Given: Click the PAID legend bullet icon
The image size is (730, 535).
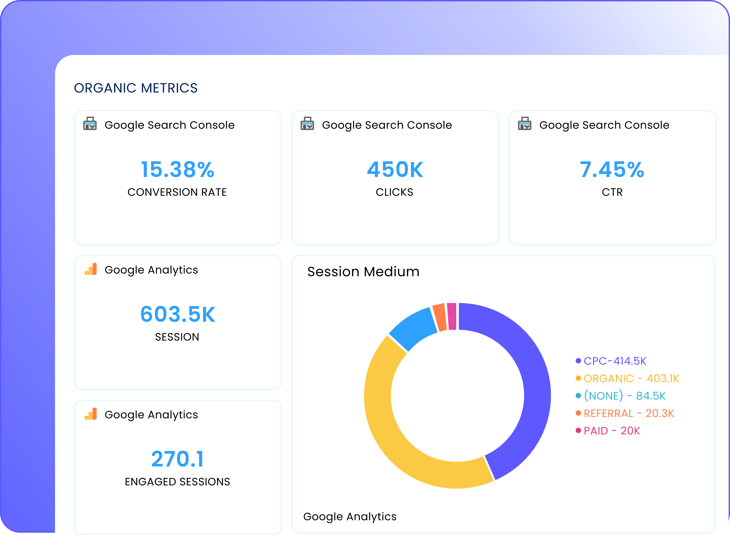Looking at the screenshot, I should click(x=578, y=431).
